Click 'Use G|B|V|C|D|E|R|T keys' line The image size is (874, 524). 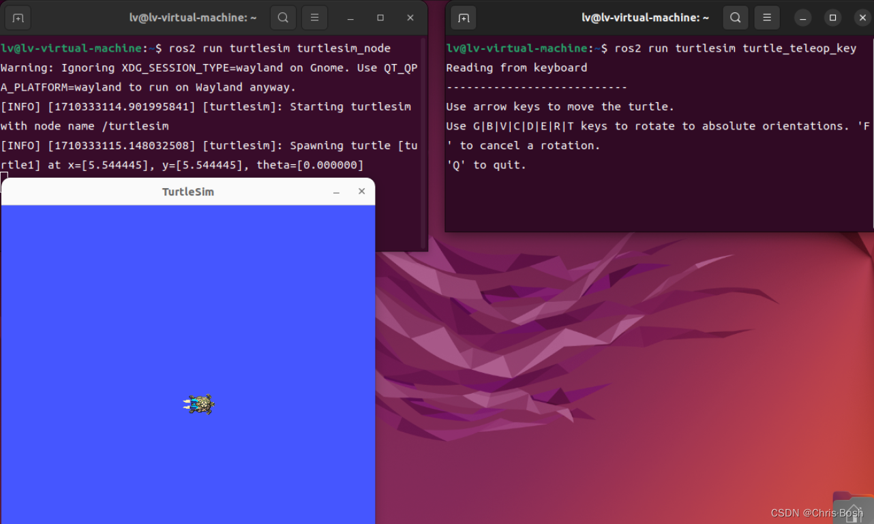(658, 126)
